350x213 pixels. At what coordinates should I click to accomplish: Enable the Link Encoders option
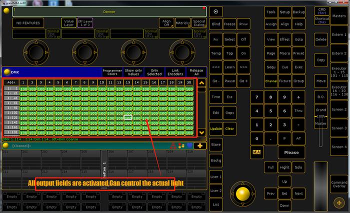[175, 72]
